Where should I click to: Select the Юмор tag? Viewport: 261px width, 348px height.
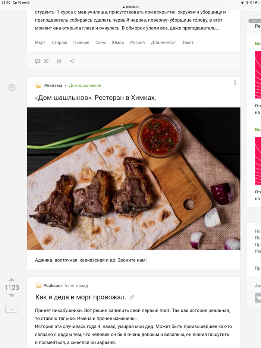pos(118,42)
